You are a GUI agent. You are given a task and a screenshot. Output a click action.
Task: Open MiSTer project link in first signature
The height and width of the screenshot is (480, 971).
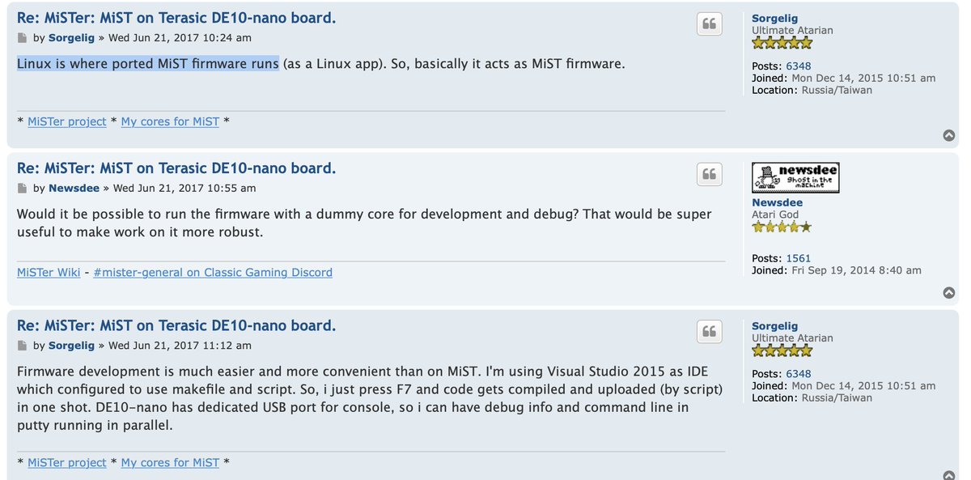[67, 121]
